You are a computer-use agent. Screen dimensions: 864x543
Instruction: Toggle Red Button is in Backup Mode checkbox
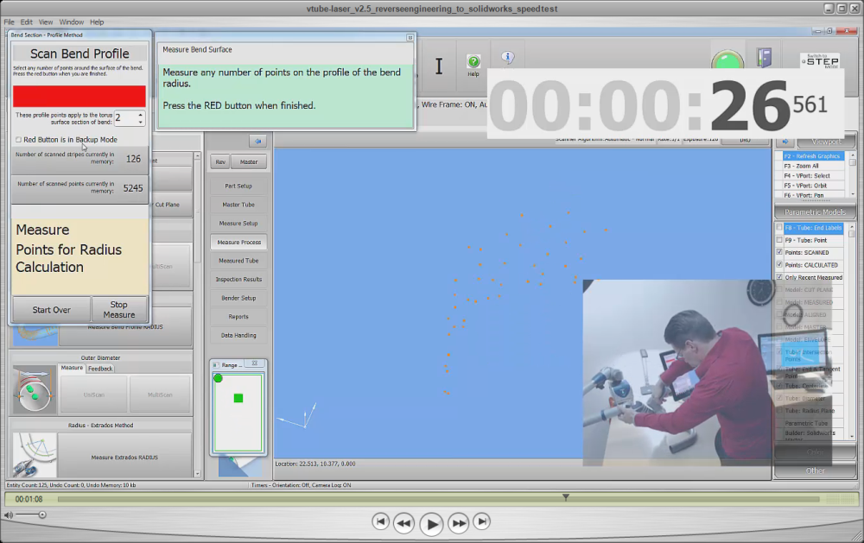(19, 140)
